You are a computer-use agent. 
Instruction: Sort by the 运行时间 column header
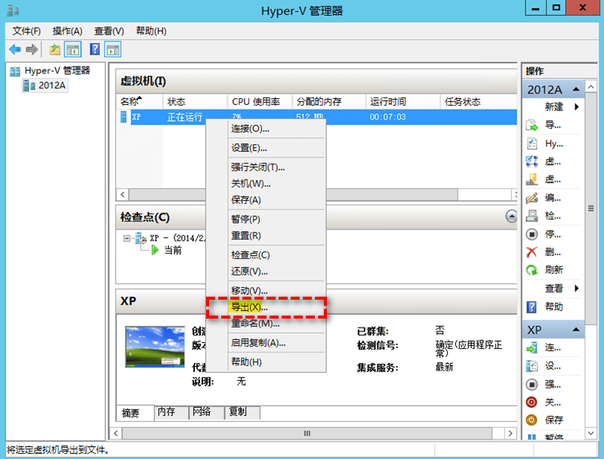pos(402,102)
